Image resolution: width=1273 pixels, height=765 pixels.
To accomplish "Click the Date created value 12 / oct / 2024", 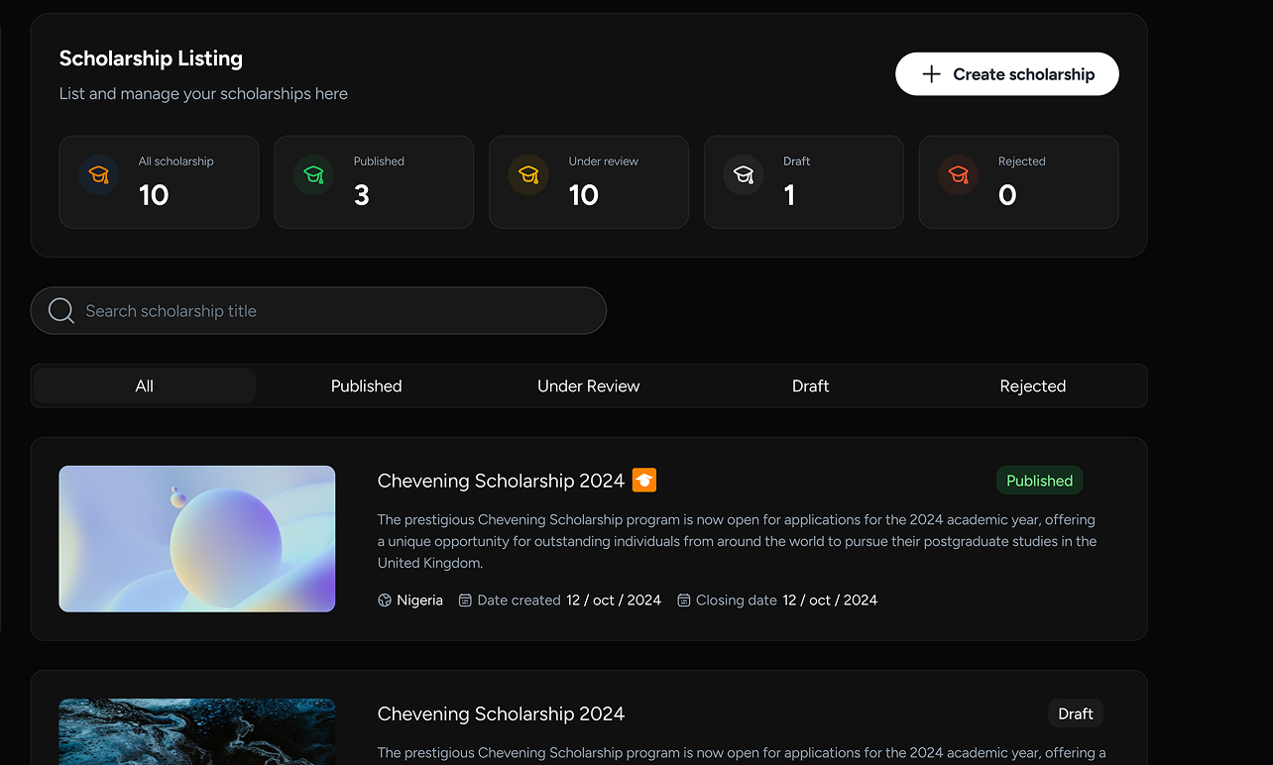I will pyautogui.click(x=614, y=601).
